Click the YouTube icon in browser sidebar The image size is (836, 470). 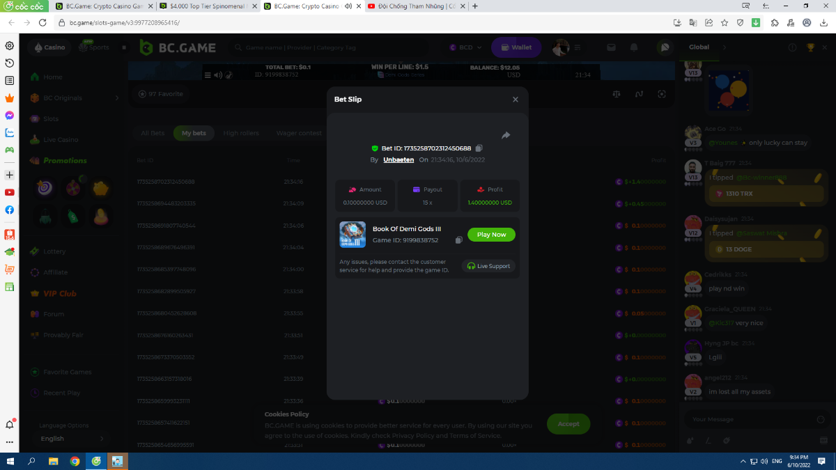click(x=10, y=192)
